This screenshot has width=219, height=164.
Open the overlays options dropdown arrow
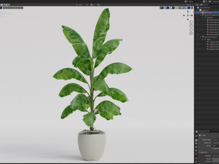pyautogui.click(x=173, y=8)
